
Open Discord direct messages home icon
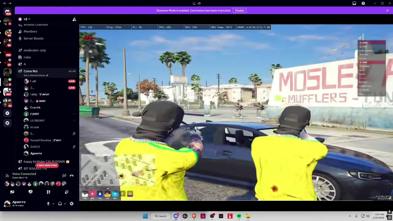tap(7, 12)
